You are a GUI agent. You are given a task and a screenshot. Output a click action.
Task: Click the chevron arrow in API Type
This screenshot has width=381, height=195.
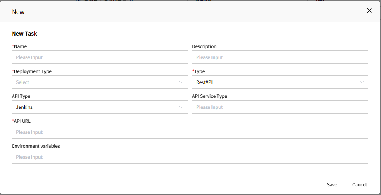(x=181, y=107)
